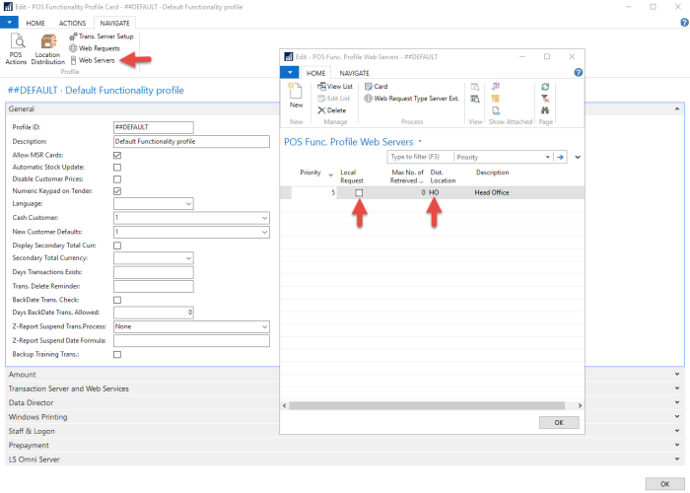690x493 pixels.
Task: Create New web server entry
Action: tap(296, 97)
